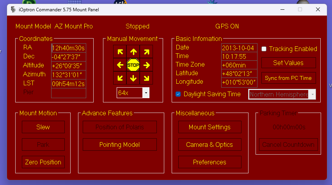Open Preferences

pos(209,162)
